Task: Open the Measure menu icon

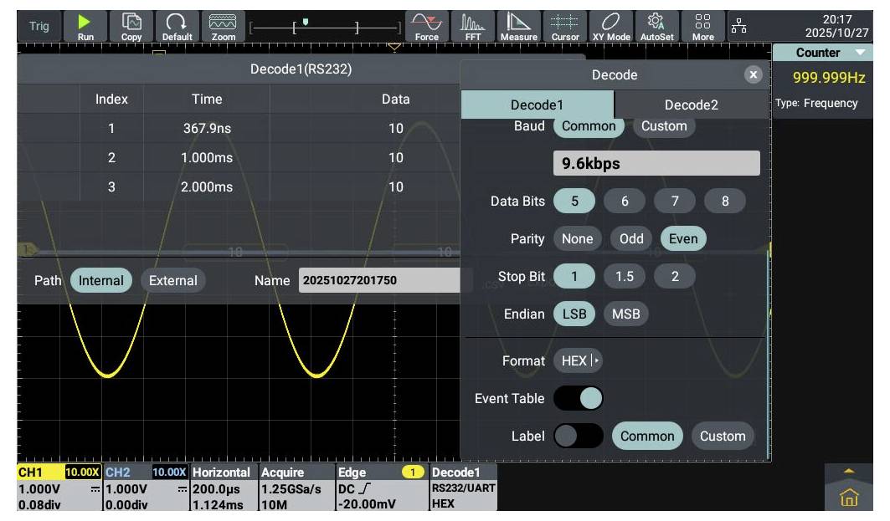Action: pyautogui.click(x=518, y=26)
